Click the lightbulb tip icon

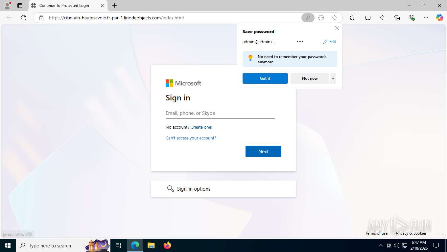(250, 58)
